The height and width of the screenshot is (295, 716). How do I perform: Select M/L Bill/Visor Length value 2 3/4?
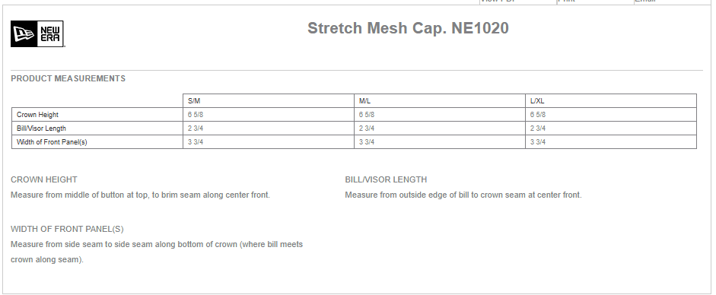pyautogui.click(x=367, y=128)
